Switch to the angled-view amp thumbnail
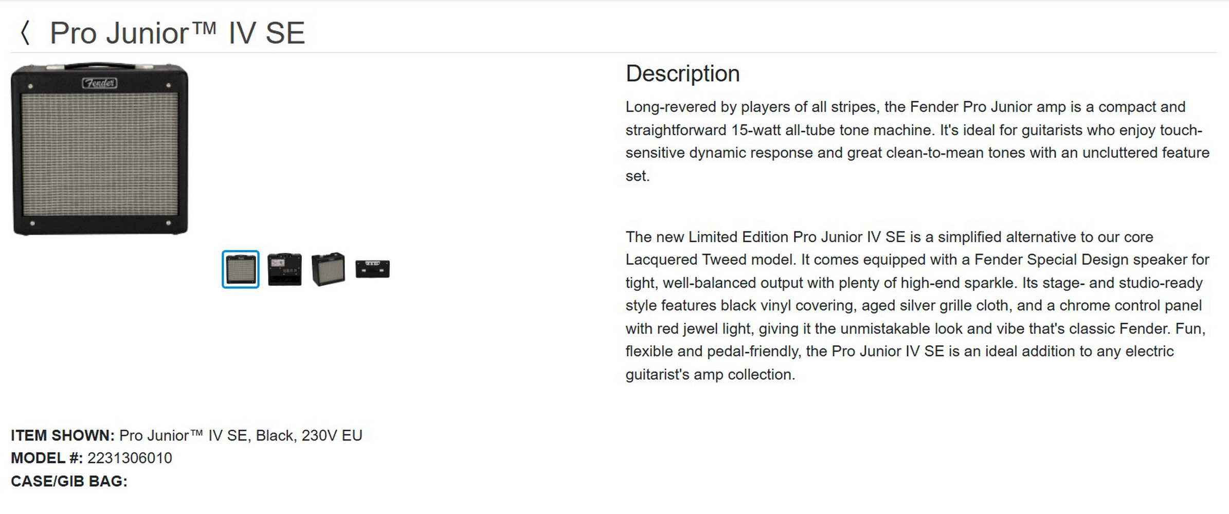This screenshot has width=1229, height=514. pos(328,269)
